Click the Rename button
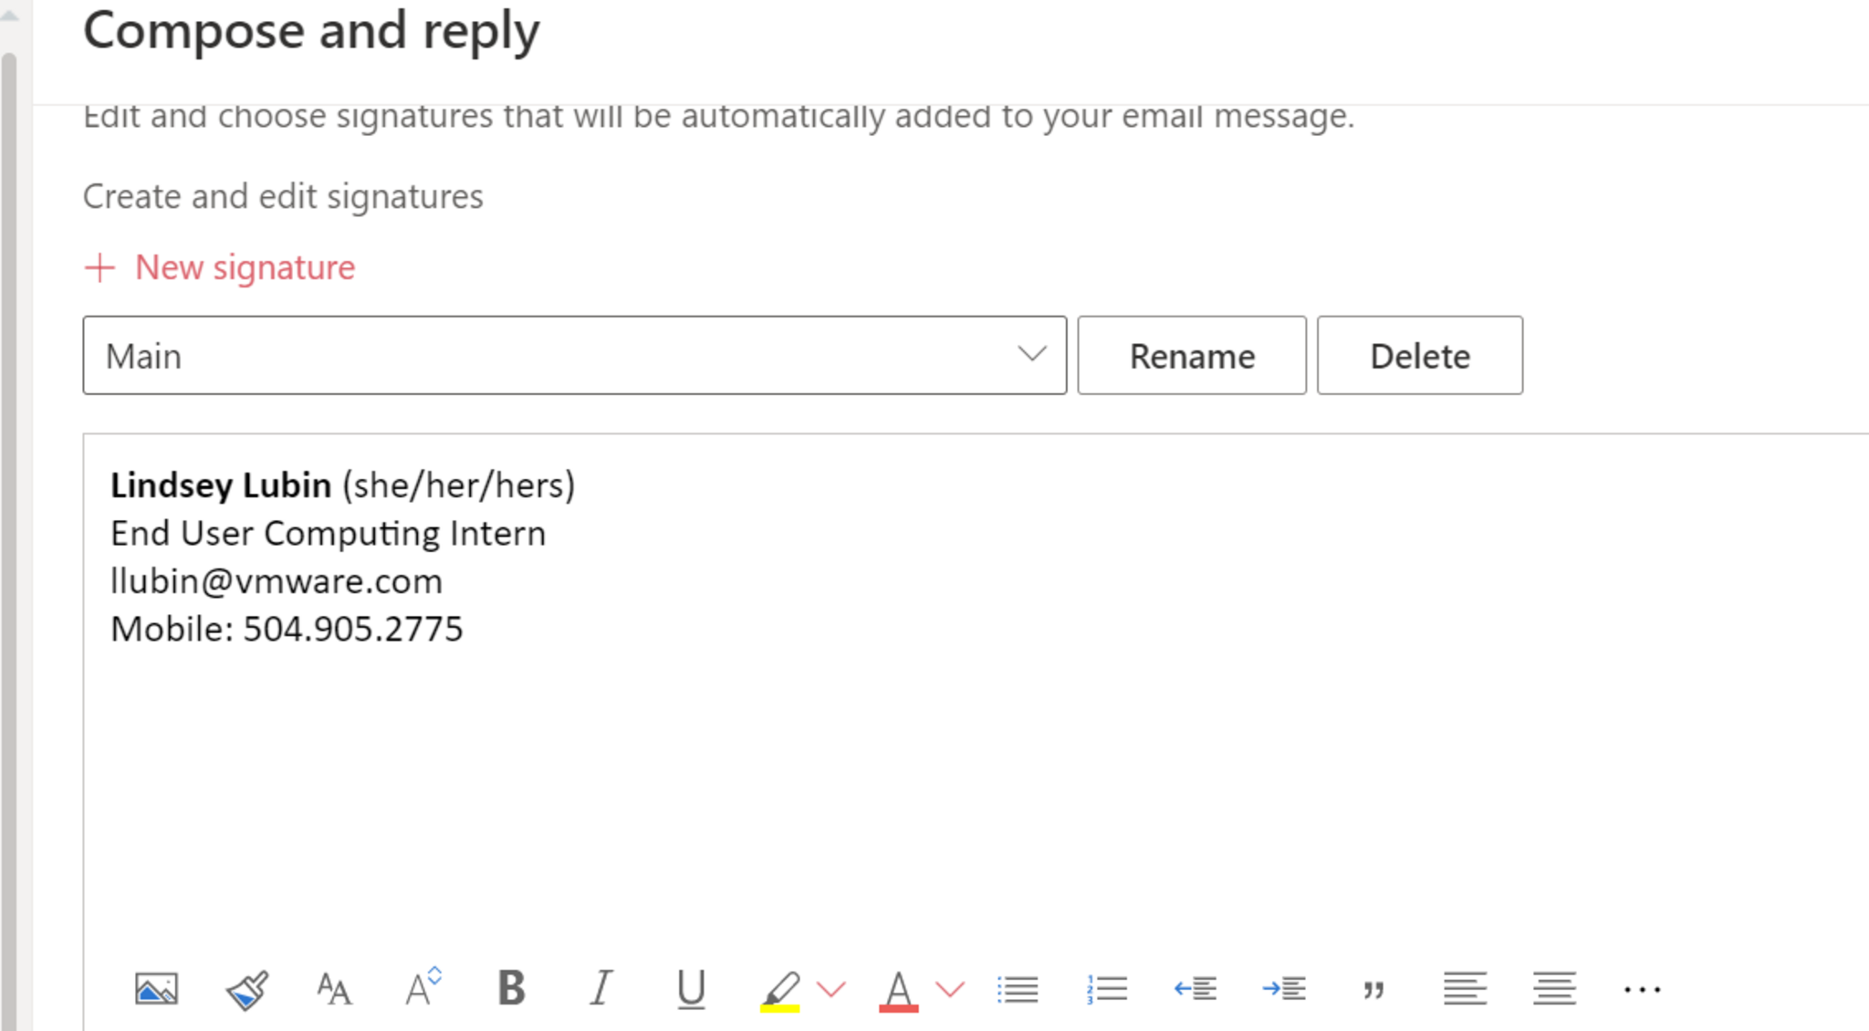Screen dimensions: 1869x1031 click(x=1191, y=356)
